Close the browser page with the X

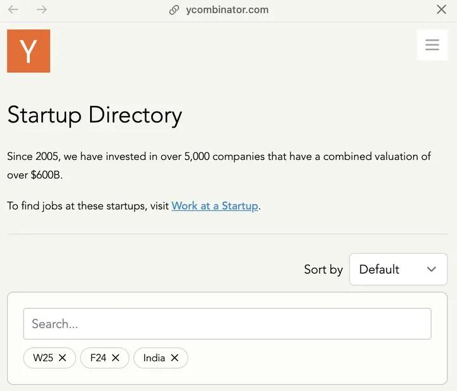(x=441, y=10)
